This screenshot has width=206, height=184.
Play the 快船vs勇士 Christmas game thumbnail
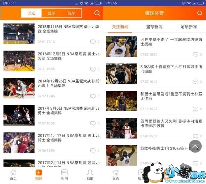pos(19,88)
